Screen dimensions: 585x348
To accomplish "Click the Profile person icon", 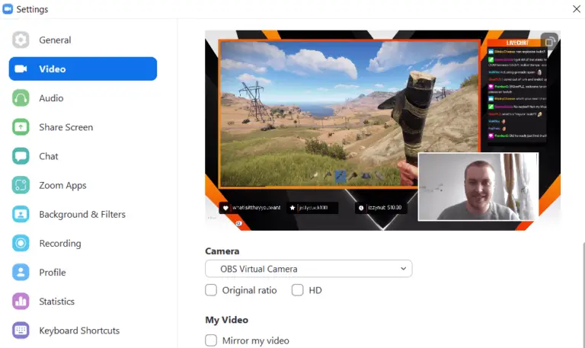I will coord(21,273).
